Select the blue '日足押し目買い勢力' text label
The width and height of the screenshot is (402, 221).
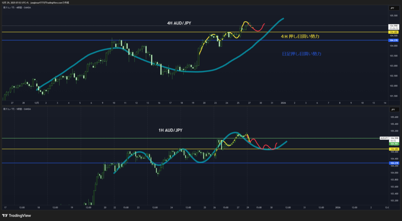(x=301, y=53)
